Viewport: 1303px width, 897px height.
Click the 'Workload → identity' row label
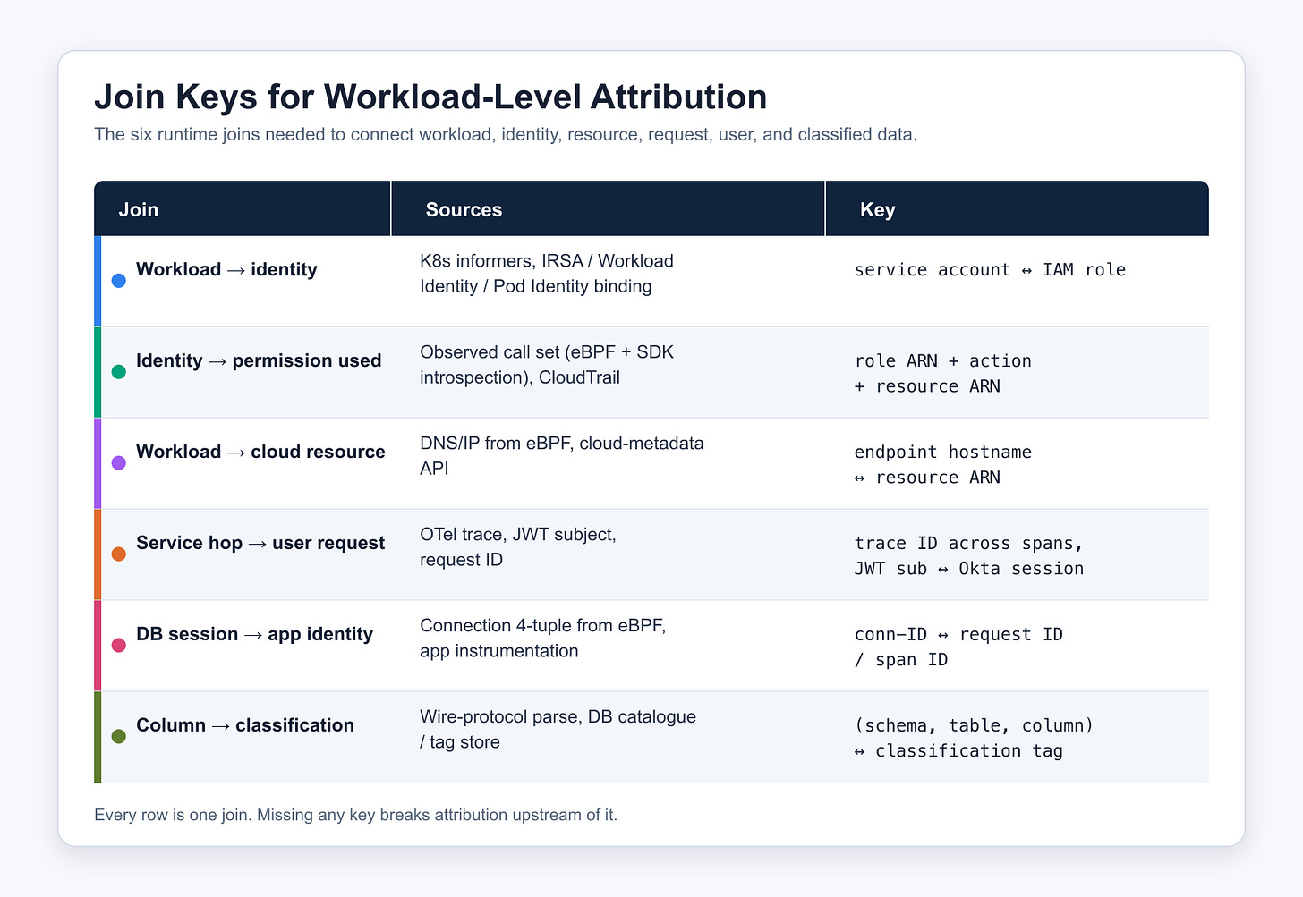pyautogui.click(x=226, y=269)
